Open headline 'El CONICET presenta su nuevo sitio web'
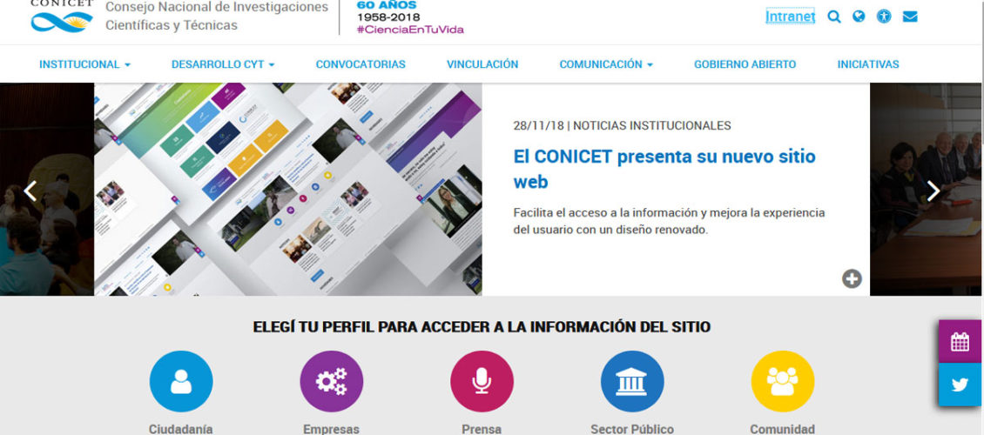This screenshot has height=435, width=984. [x=664, y=169]
